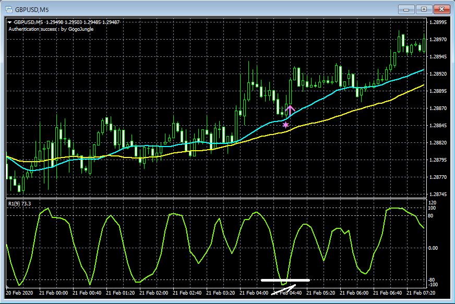Click the white horizontal line below the RSI trough
Viewport: 455px width, 304px height.
[284, 280]
